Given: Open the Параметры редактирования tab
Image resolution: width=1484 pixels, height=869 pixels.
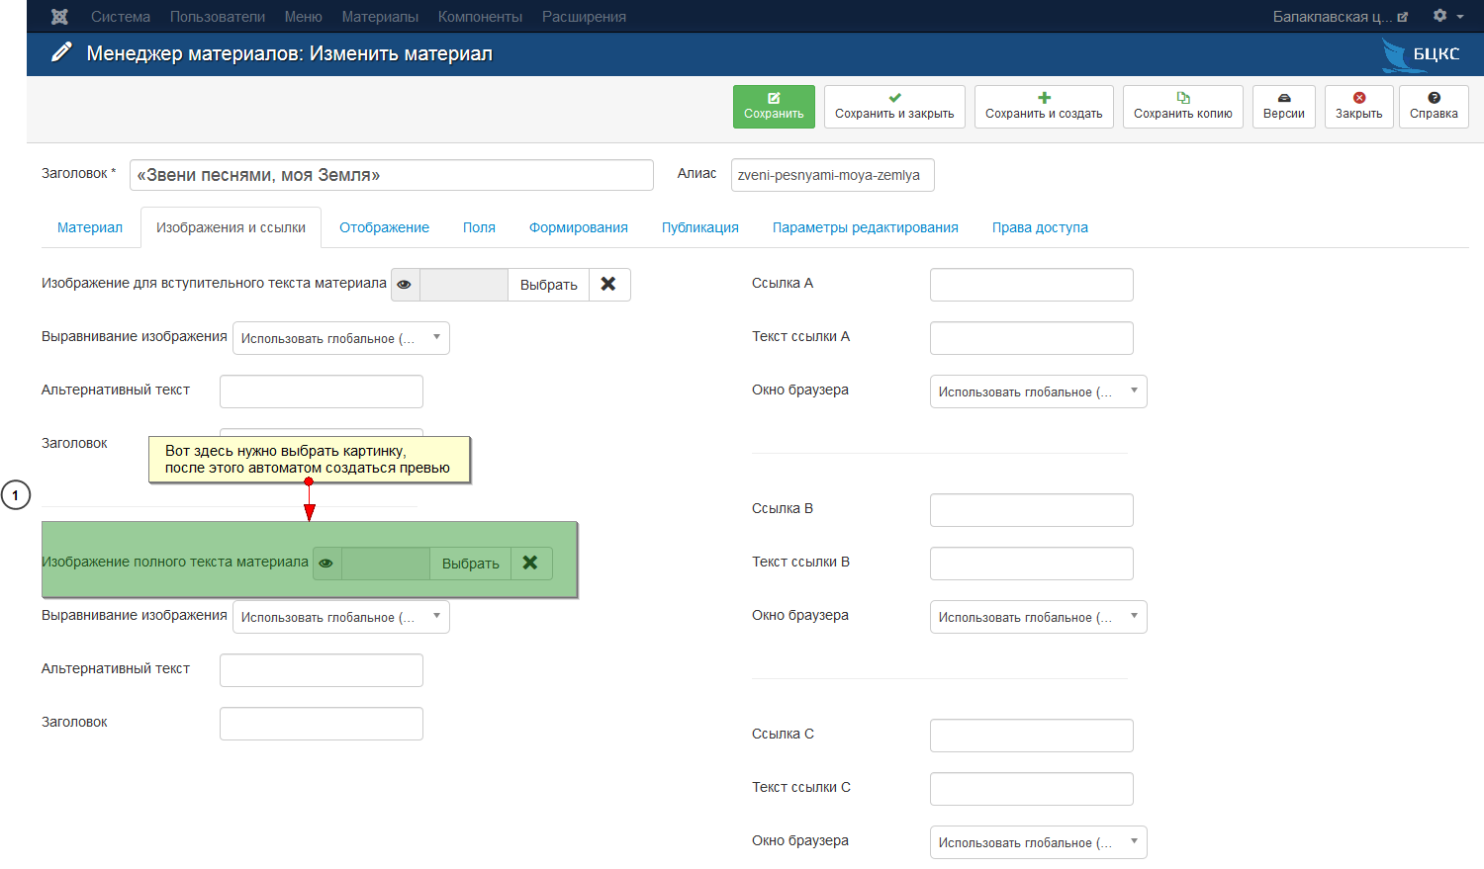Looking at the screenshot, I should pyautogui.click(x=866, y=227).
